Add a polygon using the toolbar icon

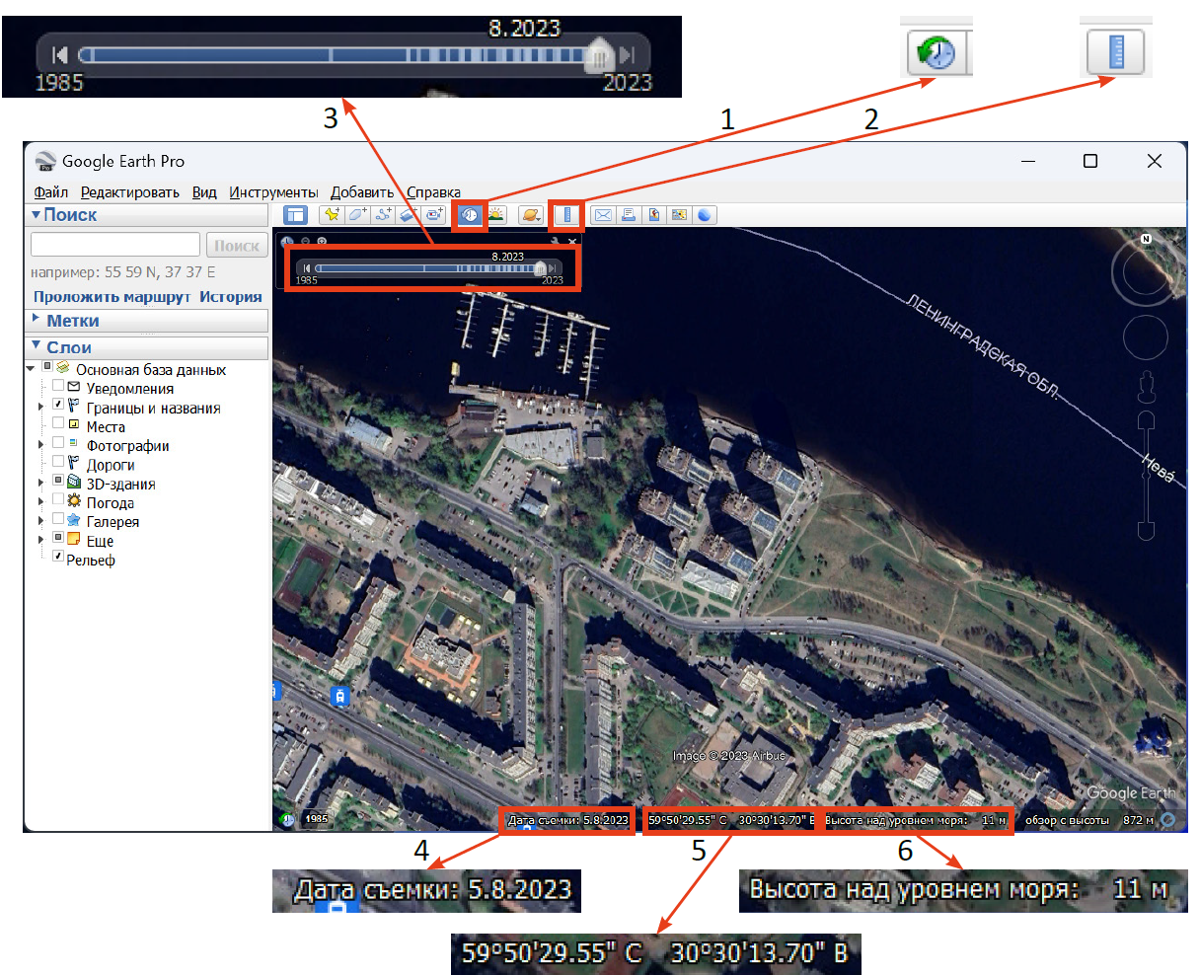pos(357,215)
